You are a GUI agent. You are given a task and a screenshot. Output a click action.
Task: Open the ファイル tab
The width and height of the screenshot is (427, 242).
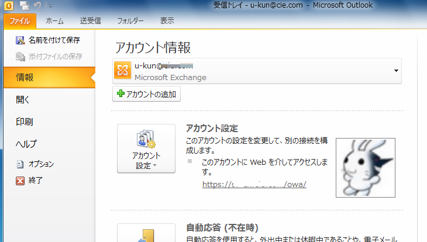click(x=20, y=21)
